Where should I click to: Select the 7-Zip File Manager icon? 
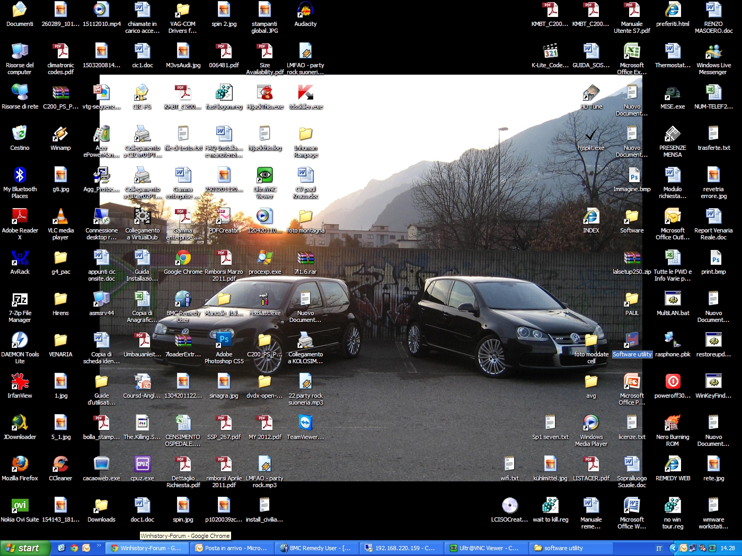20,300
